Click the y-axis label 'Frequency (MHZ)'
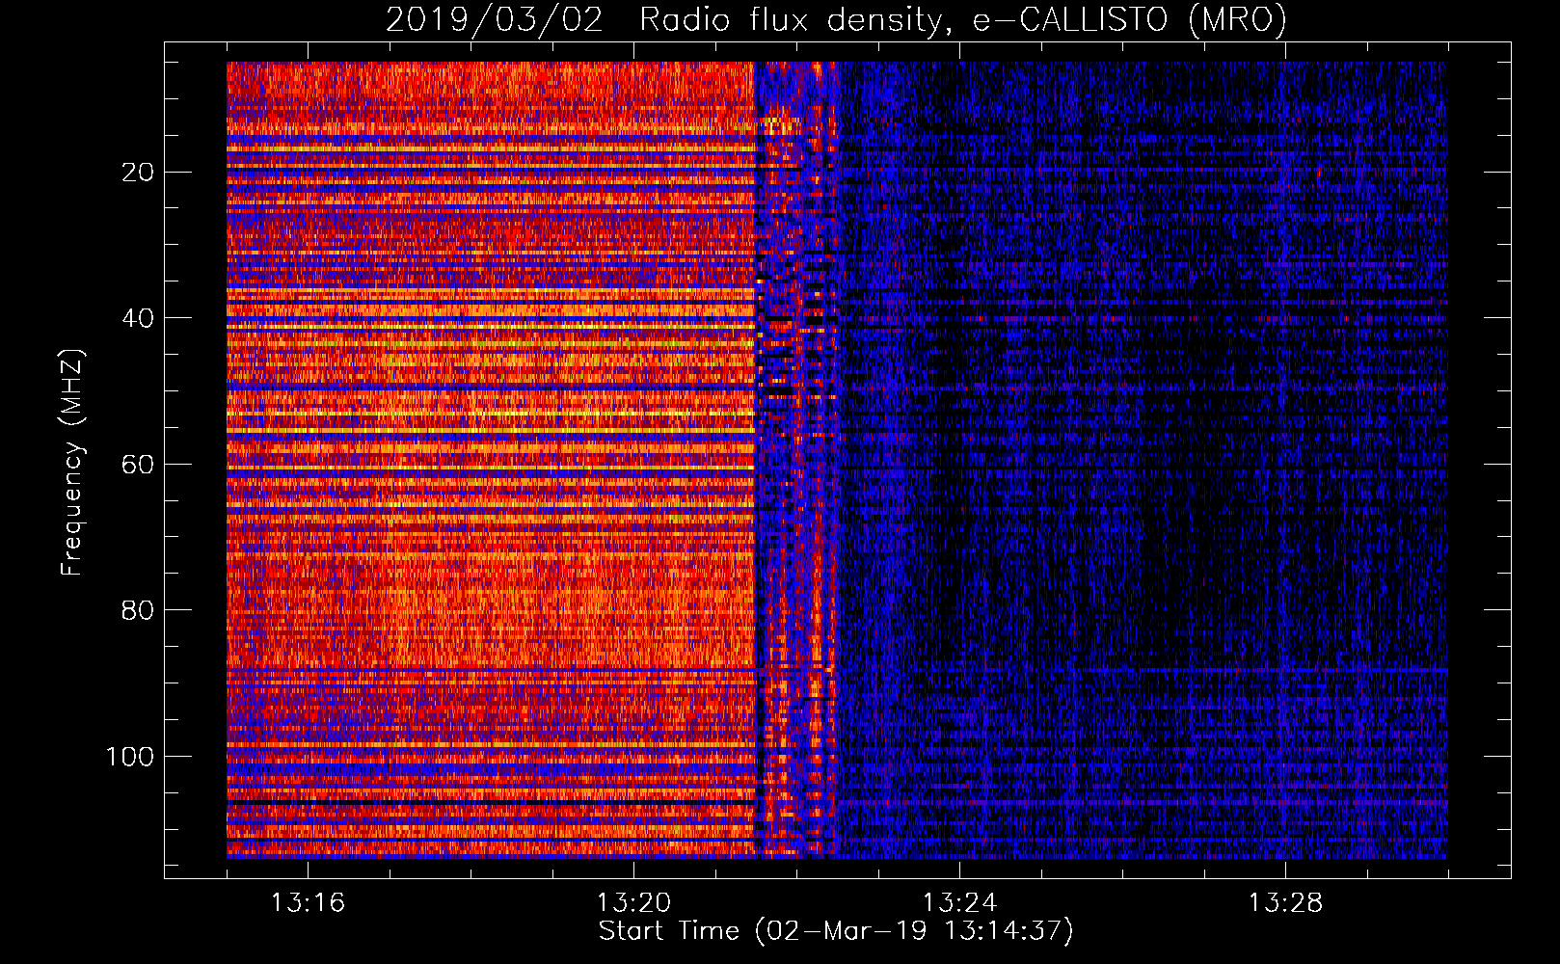This screenshot has height=964, width=1560. click(72, 463)
